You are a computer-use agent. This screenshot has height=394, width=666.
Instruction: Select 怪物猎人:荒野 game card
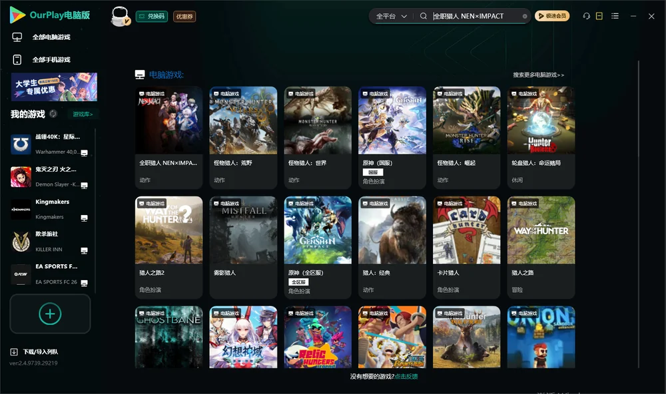(243, 138)
